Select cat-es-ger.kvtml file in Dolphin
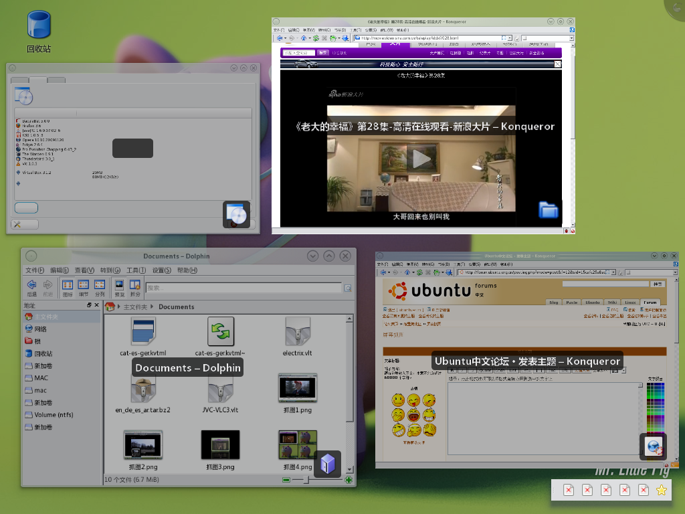 coord(143,336)
